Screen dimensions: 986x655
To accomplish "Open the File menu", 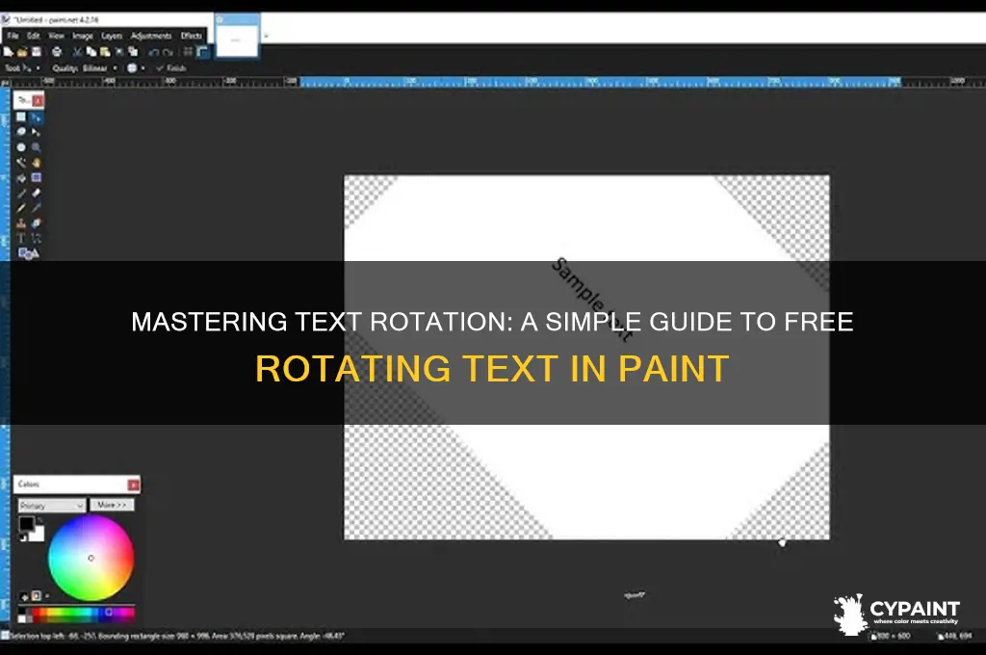I will coord(13,36).
